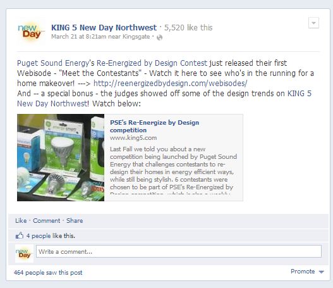The height and width of the screenshot is (288, 333).
Task: Click the thumbs-up likes icon
Action: [20, 235]
